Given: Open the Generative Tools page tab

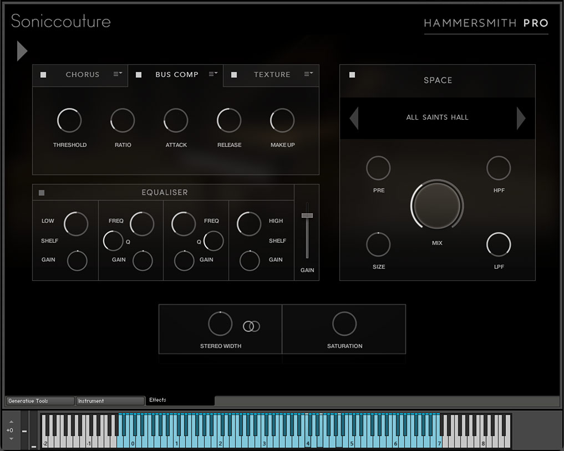Looking at the screenshot, I should [x=40, y=401].
